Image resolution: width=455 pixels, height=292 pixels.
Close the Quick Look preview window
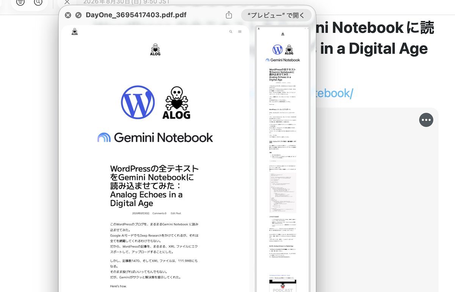pyautogui.click(x=68, y=15)
